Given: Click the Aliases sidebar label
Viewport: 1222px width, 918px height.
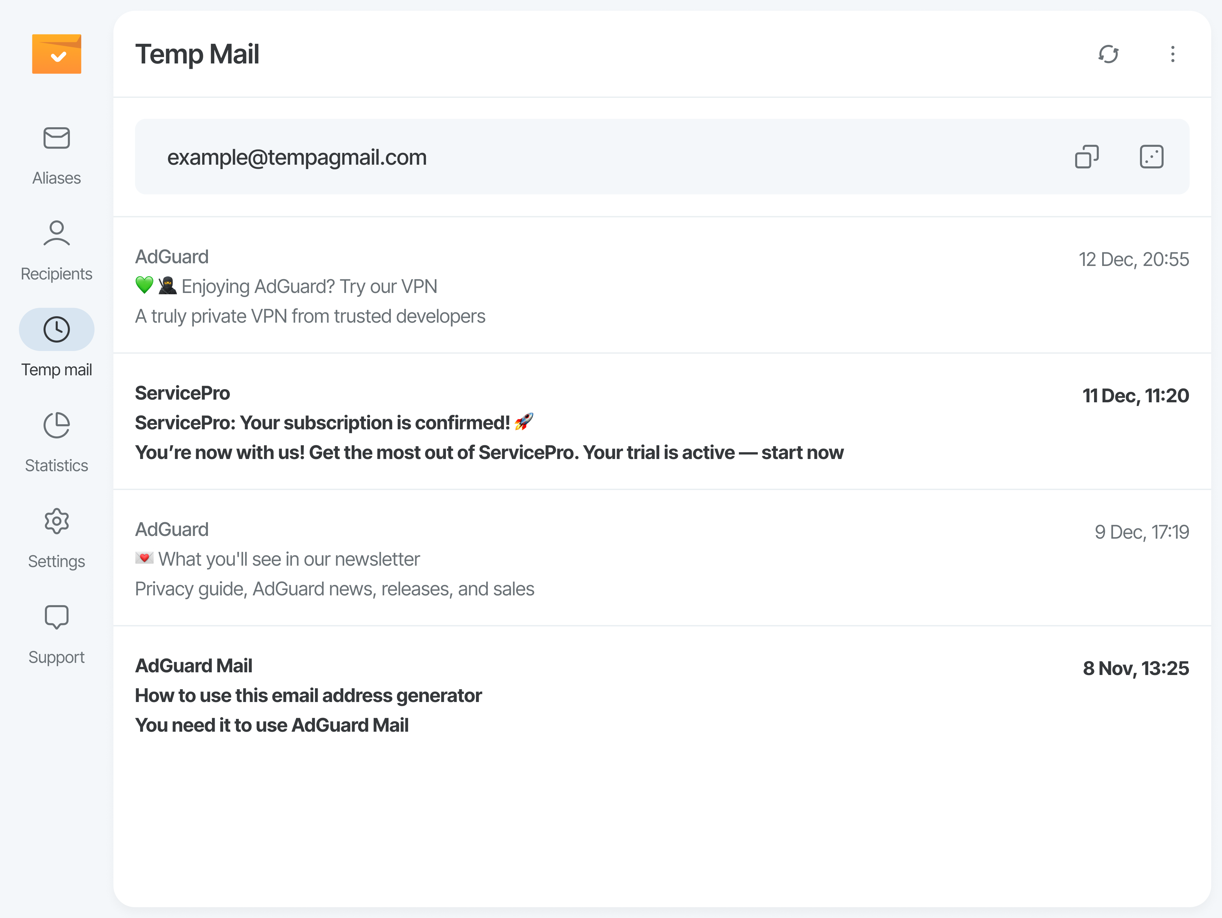Looking at the screenshot, I should click(56, 178).
